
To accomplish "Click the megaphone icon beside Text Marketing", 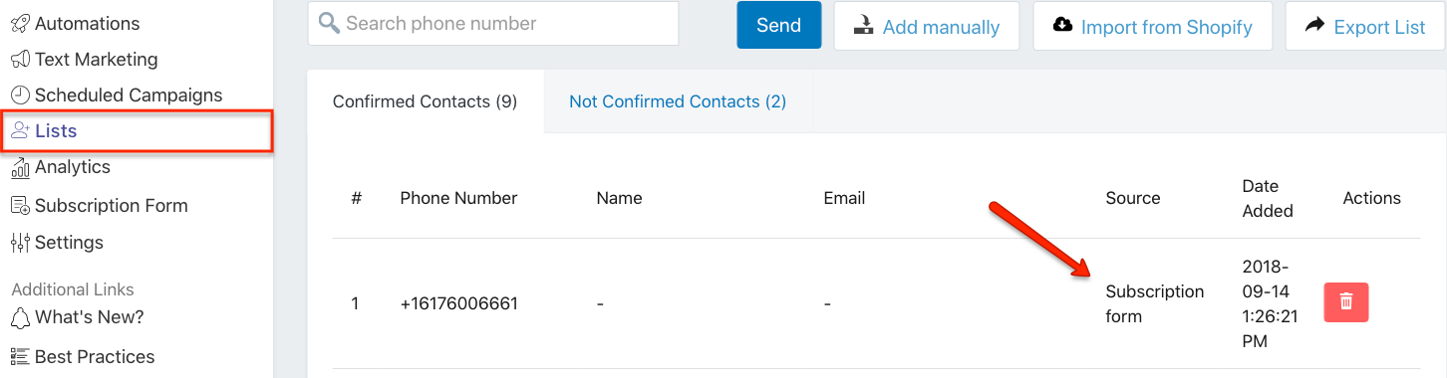I will [x=20, y=60].
